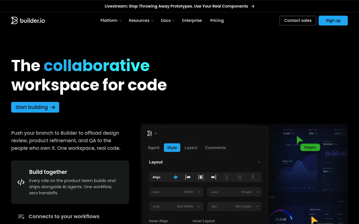This screenshot has height=224, width=359.
Task: Open the Resources menu
Action: pos(141,20)
